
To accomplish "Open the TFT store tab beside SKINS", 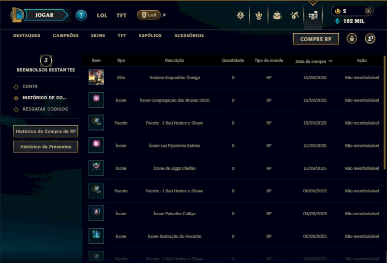I will point(122,35).
